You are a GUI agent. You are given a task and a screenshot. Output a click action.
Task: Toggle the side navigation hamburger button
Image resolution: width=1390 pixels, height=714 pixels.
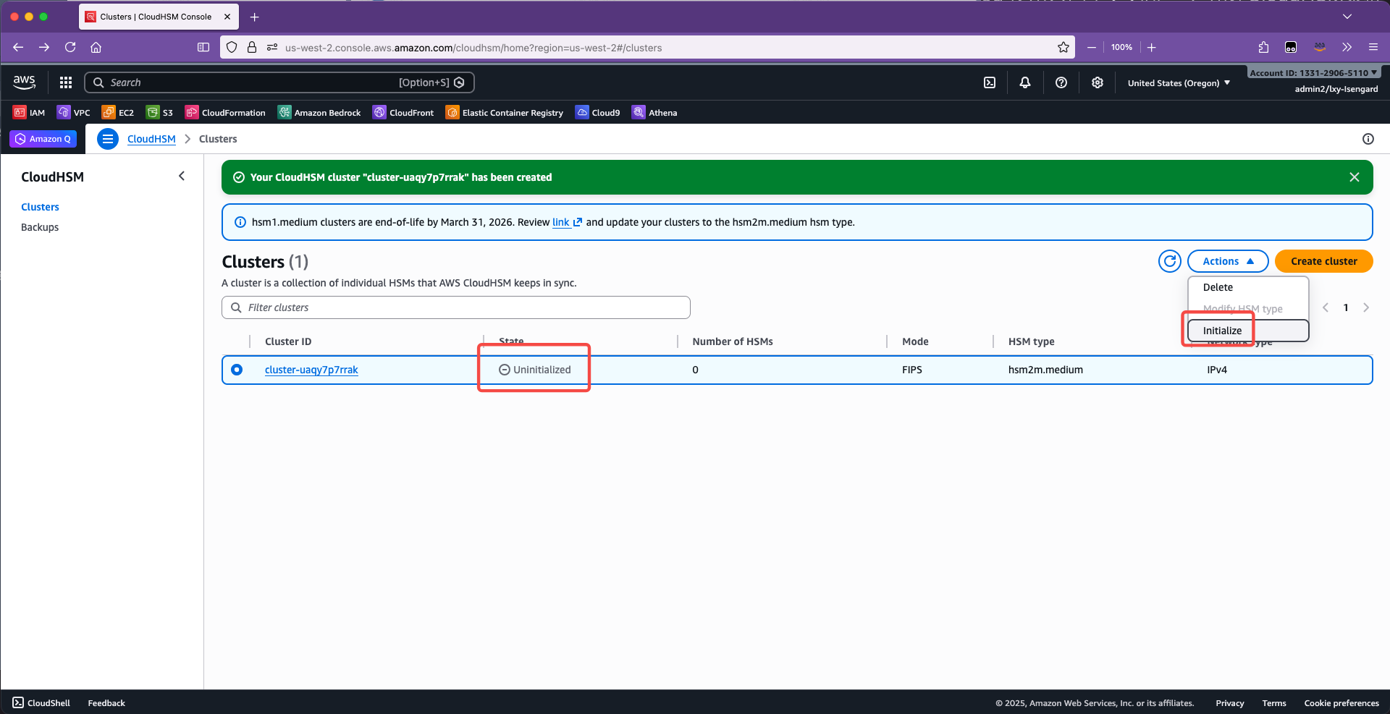click(x=108, y=139)
